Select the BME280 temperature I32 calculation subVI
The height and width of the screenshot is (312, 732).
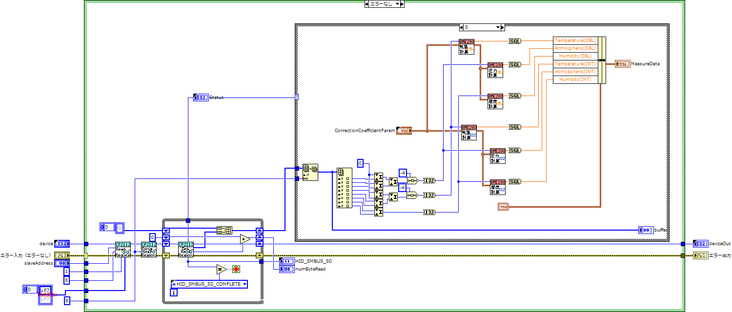[469, 133]
